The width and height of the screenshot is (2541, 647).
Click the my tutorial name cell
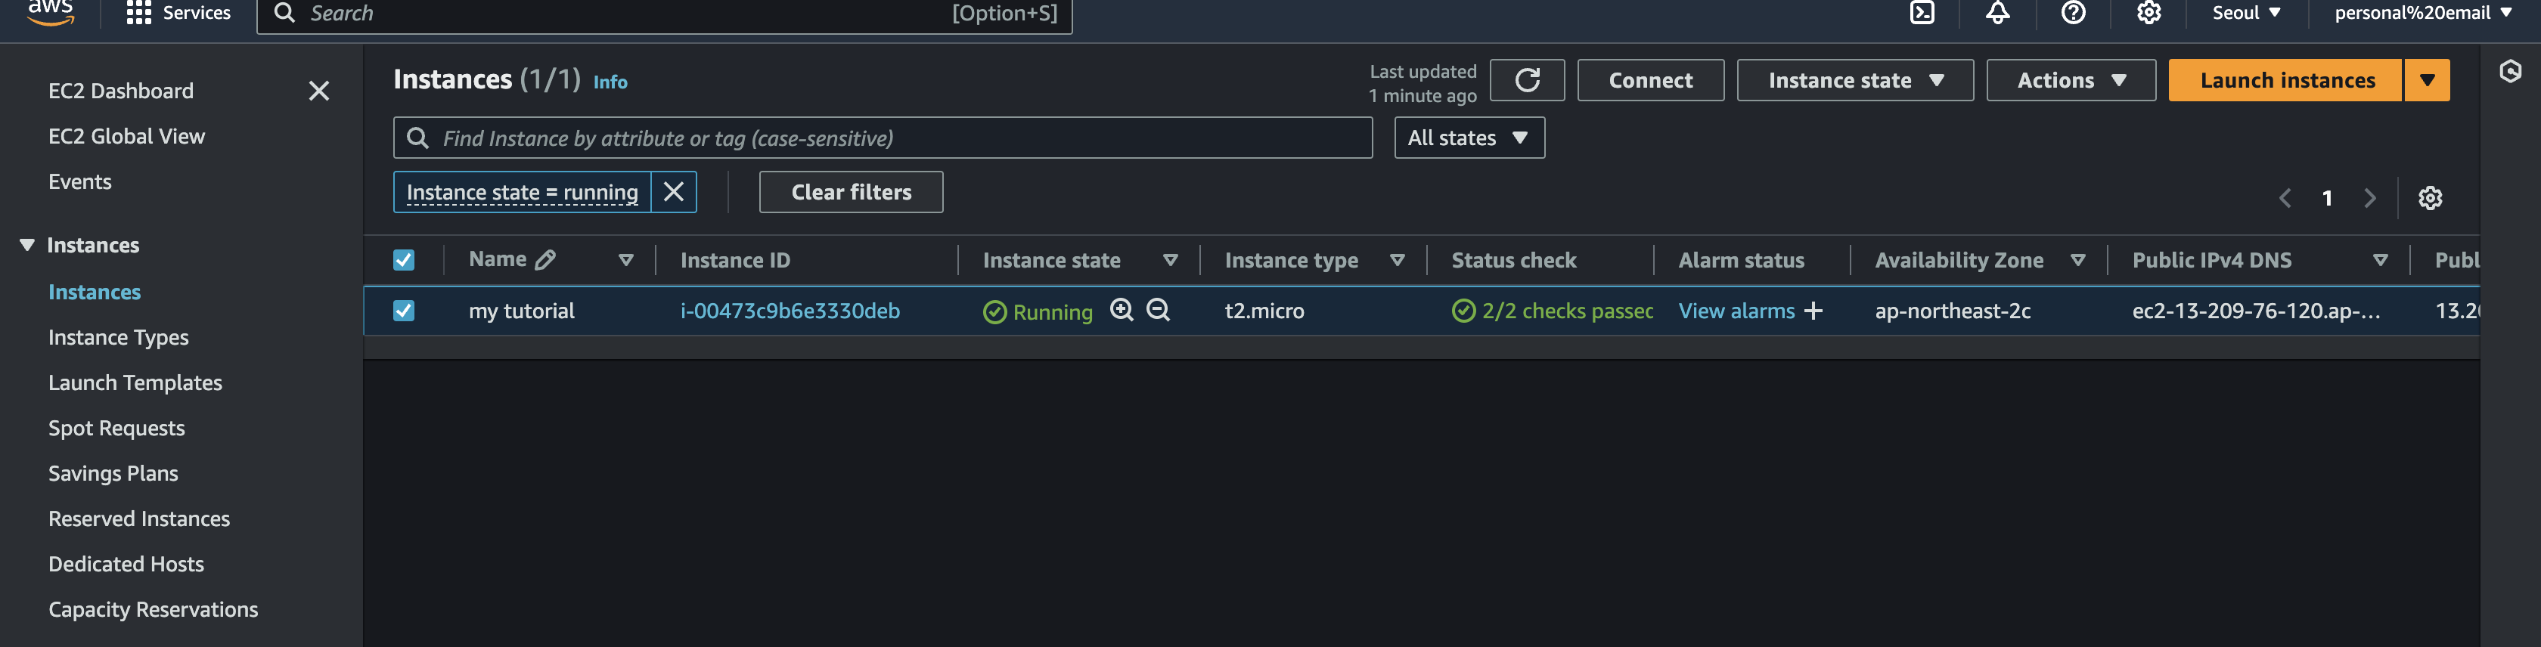click(x=521, y=311)
